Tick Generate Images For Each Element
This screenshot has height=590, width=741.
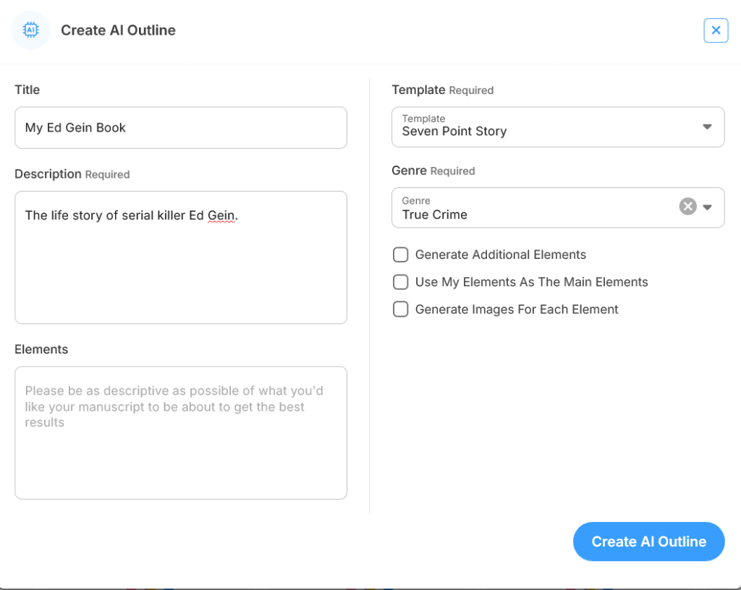tap(401, 309)
